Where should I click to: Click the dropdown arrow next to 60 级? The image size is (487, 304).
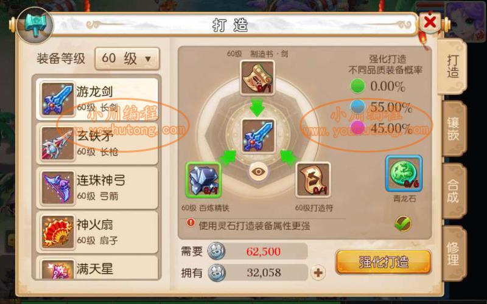pyautogui.click(x=148, y=58)
